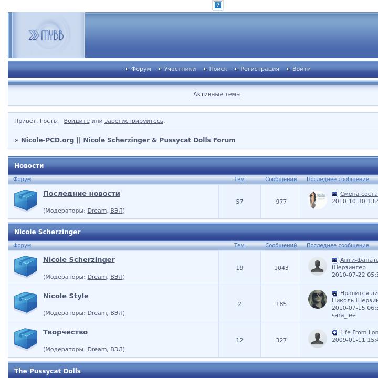Screen dimensions: 378x378
Task: Click moderator ВЭЛ in Nicole Scherzinger forum row
Action: click(117, 277)
